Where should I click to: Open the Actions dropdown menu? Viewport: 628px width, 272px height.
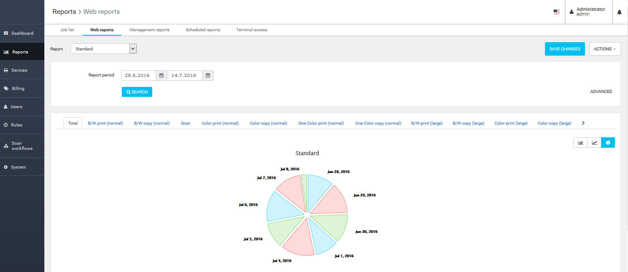605,49
